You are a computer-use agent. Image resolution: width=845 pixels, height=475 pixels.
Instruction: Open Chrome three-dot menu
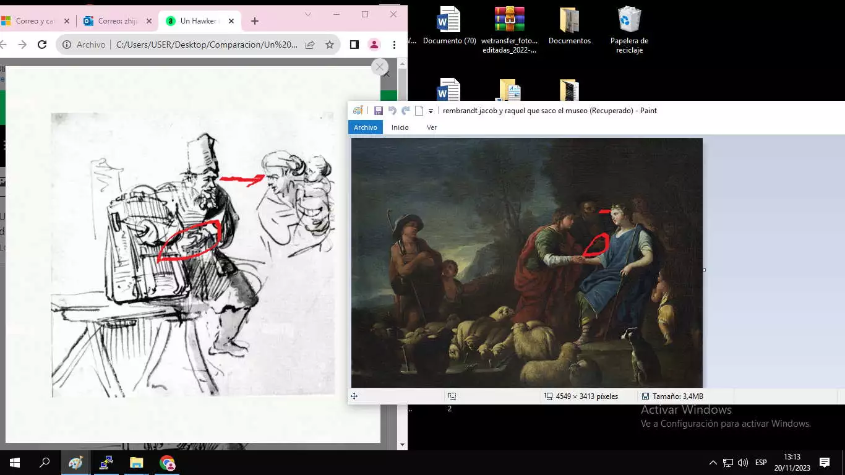pos(394,45)
